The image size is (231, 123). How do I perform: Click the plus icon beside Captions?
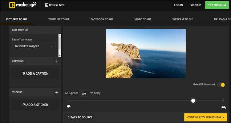pyautogui.click(x=57, y=61)
